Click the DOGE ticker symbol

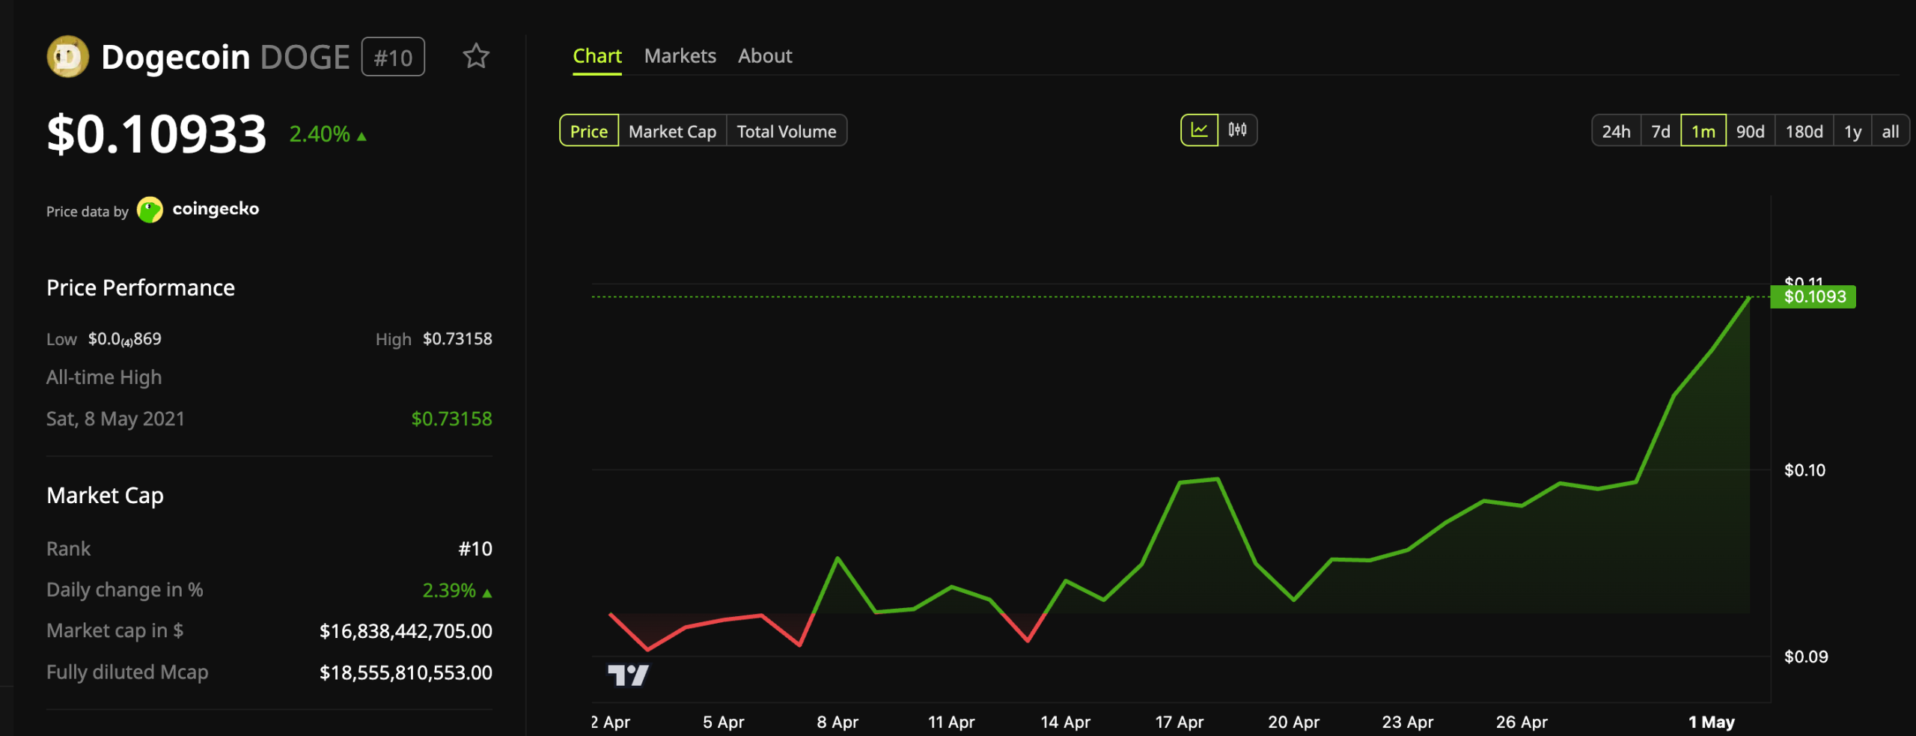pyautogui.click(x=305, y=57)
